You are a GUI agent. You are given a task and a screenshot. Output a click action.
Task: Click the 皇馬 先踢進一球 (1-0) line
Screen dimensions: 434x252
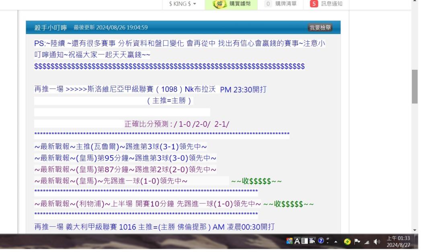(x=111, y=181)
